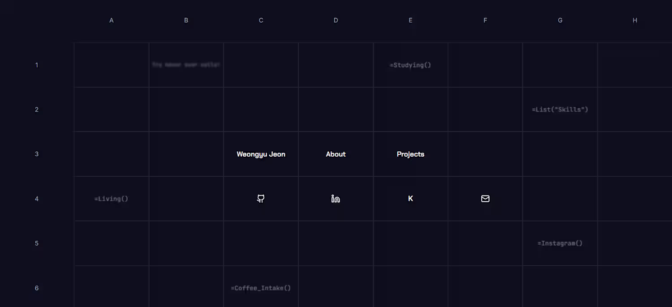The image size is (672, 307).
Task: Select column header E
Action: [x=410, y=20]
